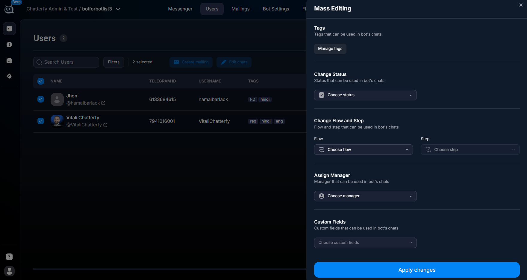The width and height of the screenshot is (527, 280).
Task: Open Jhon's Telegram profile external link icon
Action: click(x=103, y=103)
